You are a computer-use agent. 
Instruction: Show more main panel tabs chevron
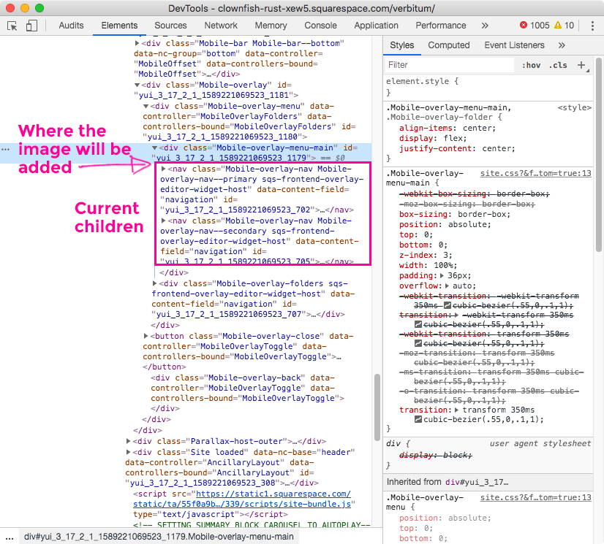(x=485, y=26)
